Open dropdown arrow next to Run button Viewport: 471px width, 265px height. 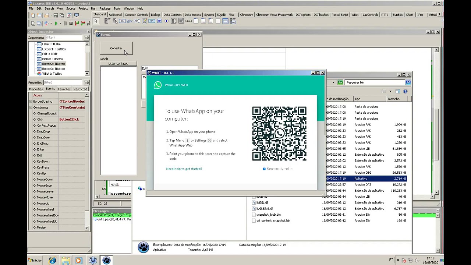[60, 24]
